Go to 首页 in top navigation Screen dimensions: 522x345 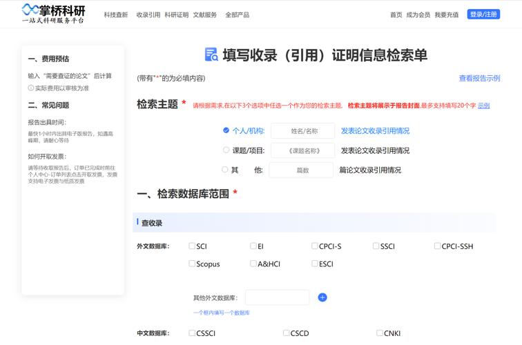pyautogui.click(x=396, y=14)
